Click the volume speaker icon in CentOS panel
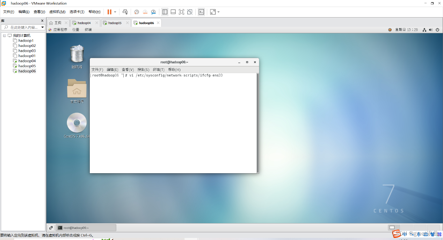443x240 pixels. (431, 30)
